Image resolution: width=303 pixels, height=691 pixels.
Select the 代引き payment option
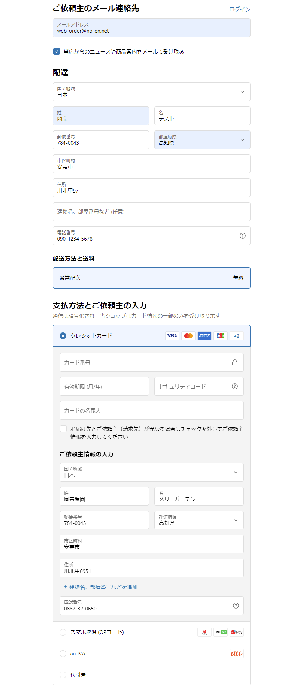pyautogui.click(x=63, y=675)
